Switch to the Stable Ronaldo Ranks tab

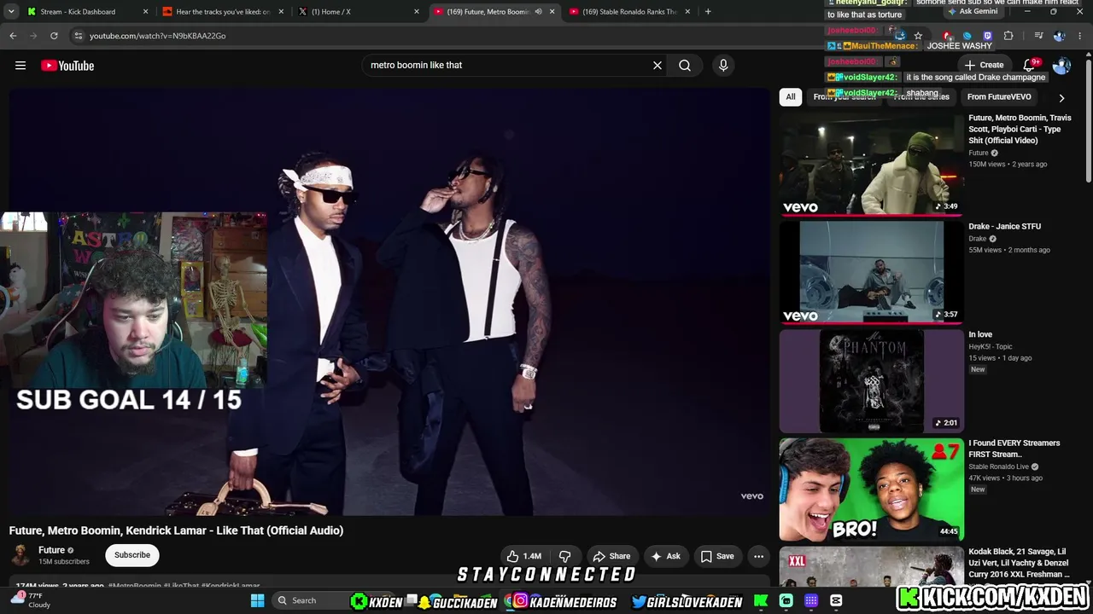(x=630, y=12)
